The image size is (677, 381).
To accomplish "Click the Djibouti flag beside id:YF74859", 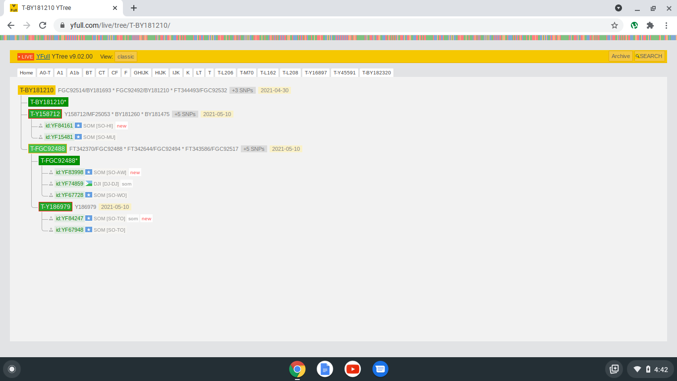I will [x=89, y=184].
